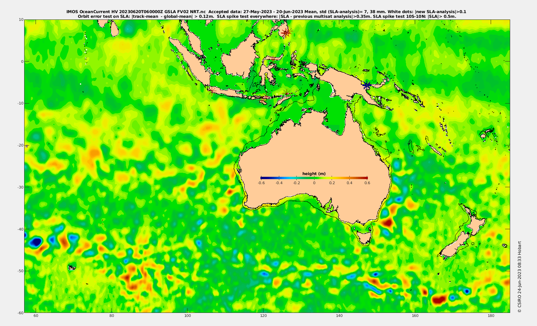
Task: Click the colorbar tick label "-0.2"
Action: pos(297,183)
